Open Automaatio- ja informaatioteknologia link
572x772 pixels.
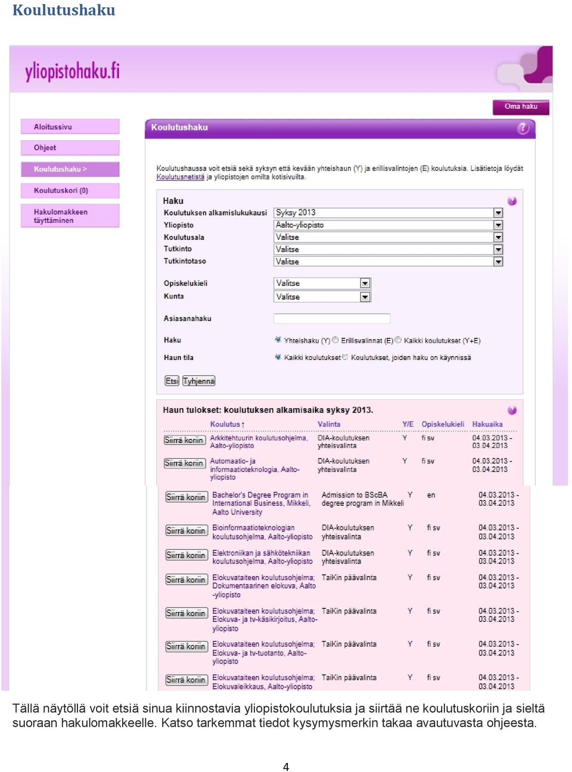254,469
